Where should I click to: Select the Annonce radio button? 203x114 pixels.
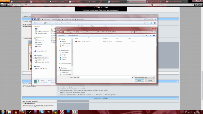(x=95, y=94)
